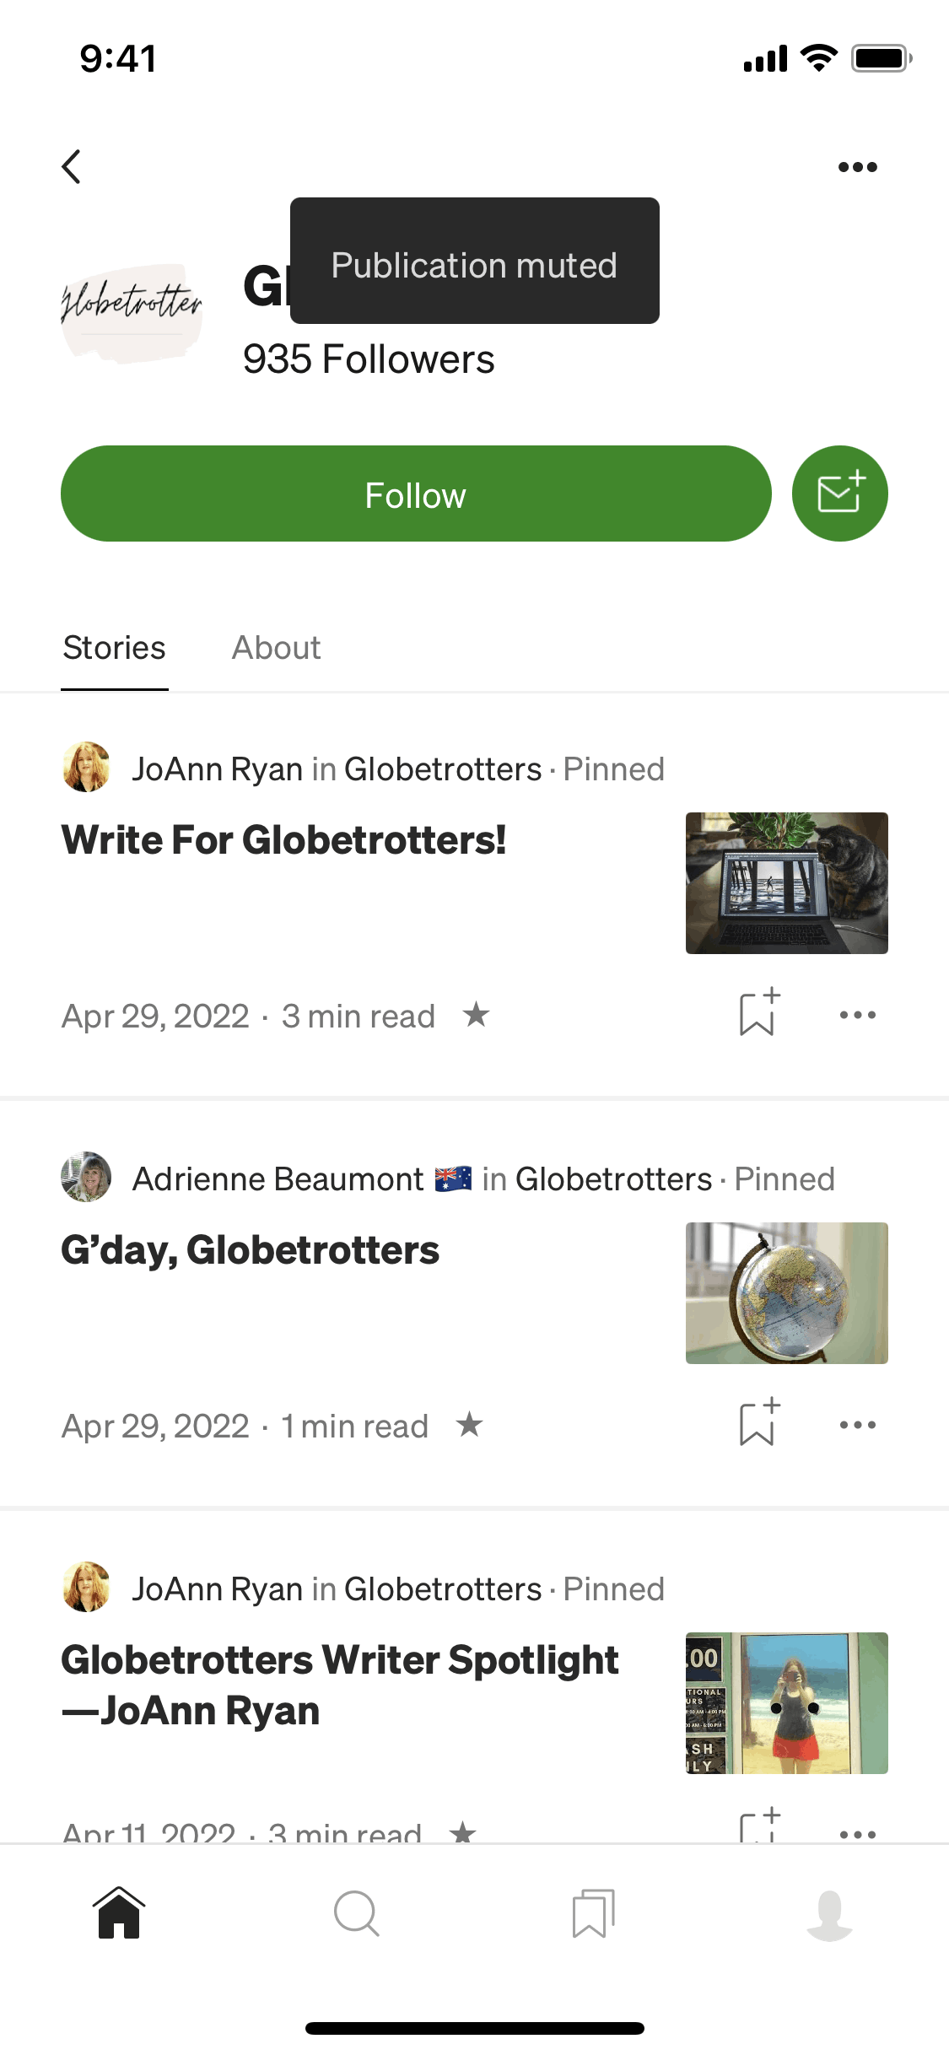Go to Home feed icon
The width and height of the screenshot is (949, 2055).
pyautogui.click(x=119, y=1913)
